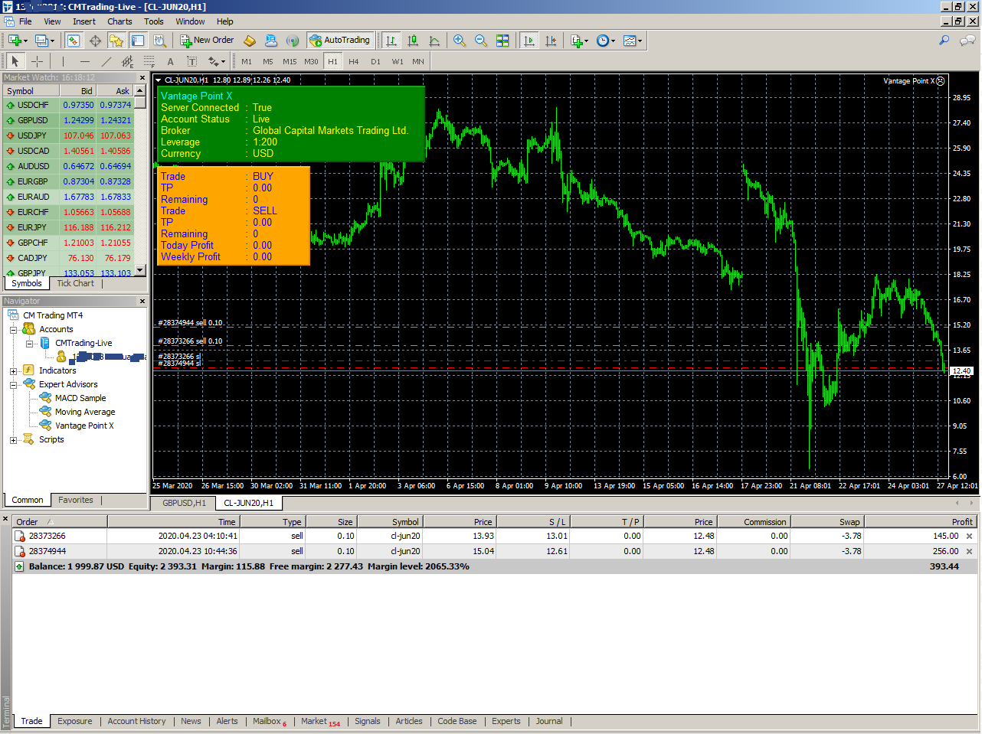Zoom in on the chart with the magnifier icon
Screen dimensions: 982x734
pyautogui.click(x=460, y=40)
